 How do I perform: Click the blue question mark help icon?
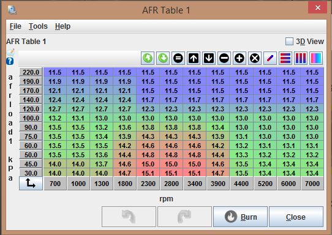(x=10, y=61)
